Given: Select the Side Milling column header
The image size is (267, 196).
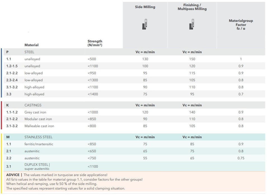Looking at the screenshot, I should (145, 7).
